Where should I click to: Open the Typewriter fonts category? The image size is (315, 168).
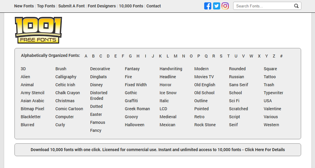coord(273,93)
